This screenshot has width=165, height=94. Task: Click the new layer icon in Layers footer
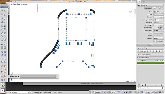coord(139,85)
